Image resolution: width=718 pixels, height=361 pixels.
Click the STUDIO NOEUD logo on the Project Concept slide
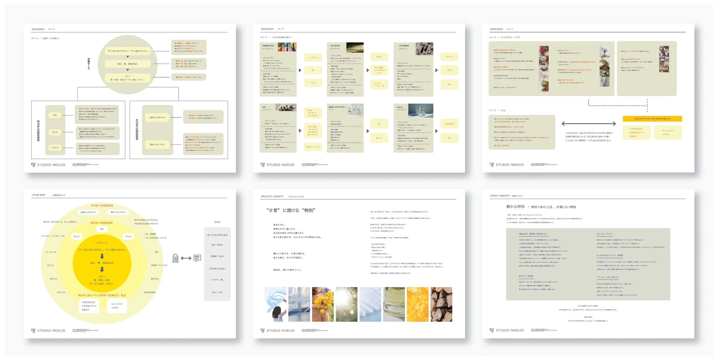pos(277,330)
